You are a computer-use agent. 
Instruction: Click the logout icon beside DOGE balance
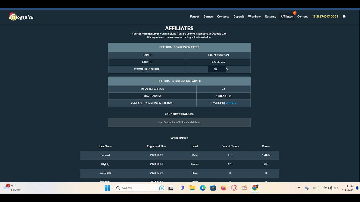344,17
